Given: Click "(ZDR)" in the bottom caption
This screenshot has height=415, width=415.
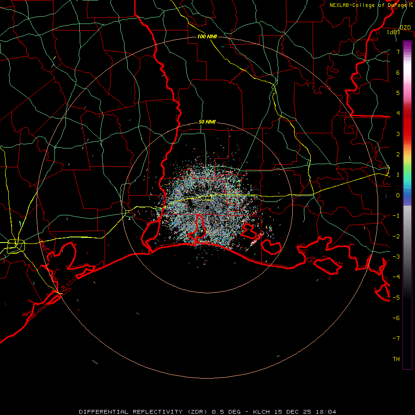Looking at the screenshot, I should [197, 412].
